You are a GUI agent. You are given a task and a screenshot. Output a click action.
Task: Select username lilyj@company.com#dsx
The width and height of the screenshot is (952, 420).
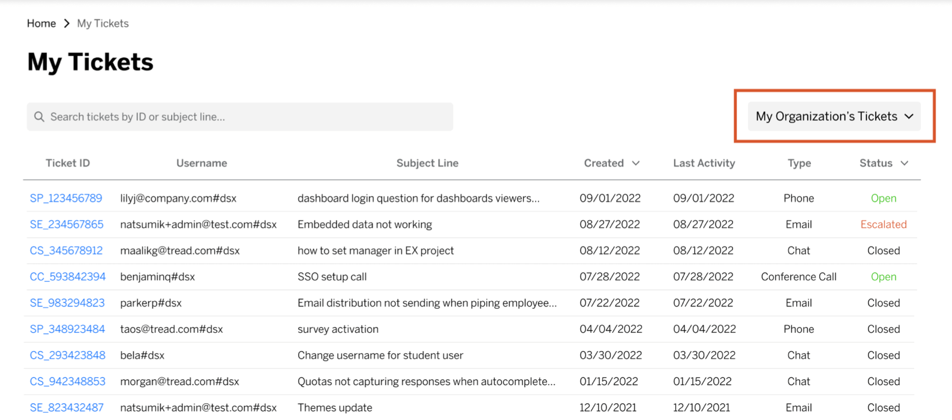(178, 198)
